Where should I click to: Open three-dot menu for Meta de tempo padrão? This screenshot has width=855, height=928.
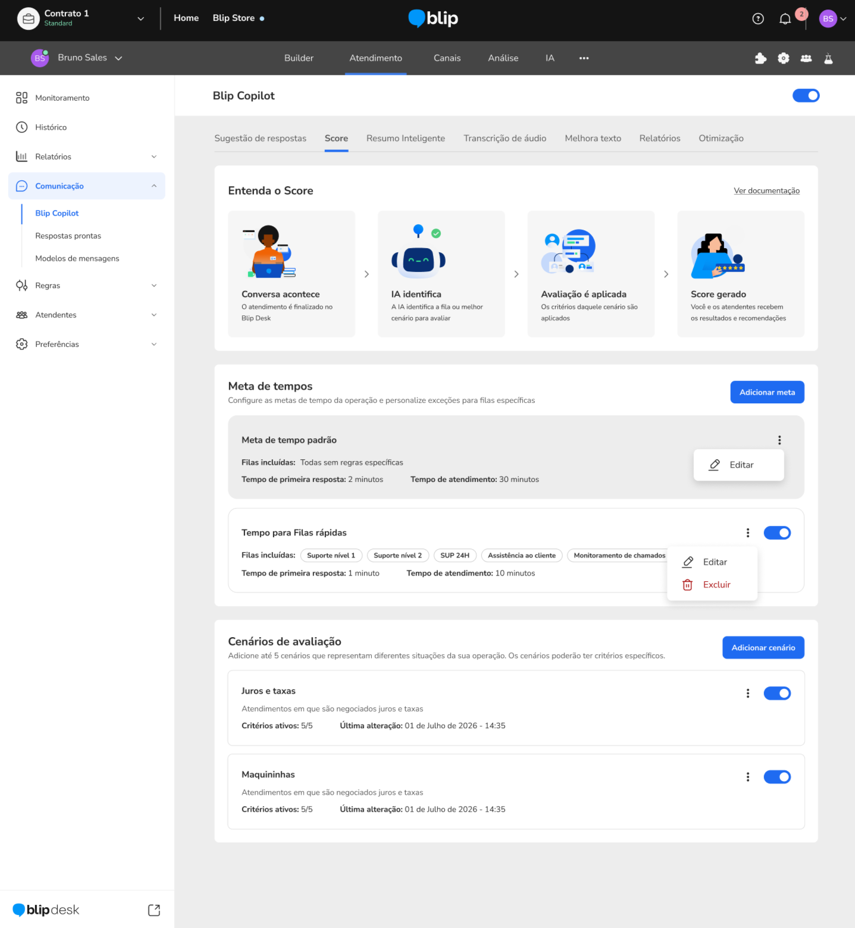click(x=779, y=440)
